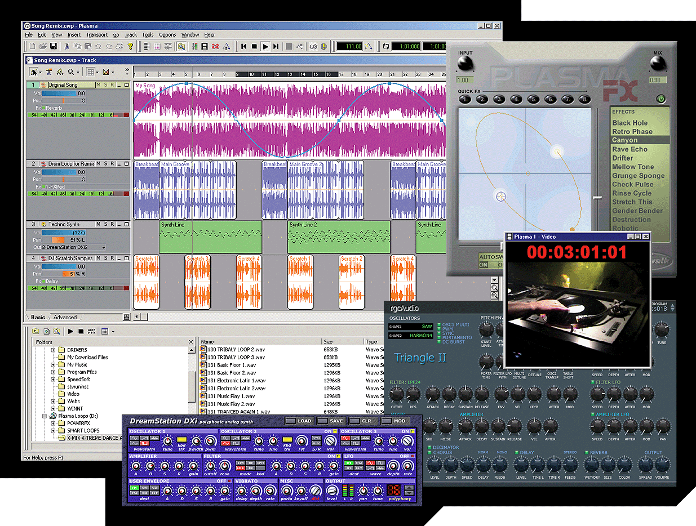Viewport: 696px width, 526px height.
Task: Stop playback in main transport toolbar
Action: click(254, 47)
